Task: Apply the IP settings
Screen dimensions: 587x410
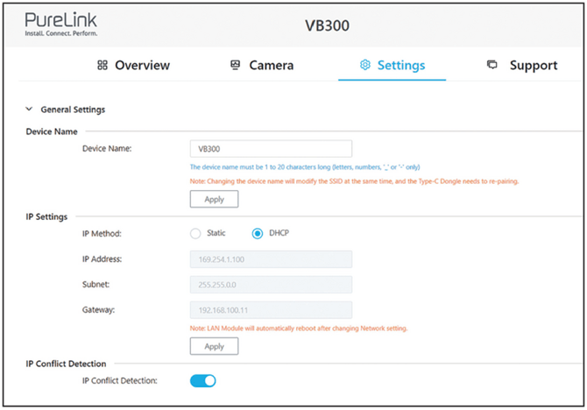Action: pyautogui.click(x=214, y=346)
